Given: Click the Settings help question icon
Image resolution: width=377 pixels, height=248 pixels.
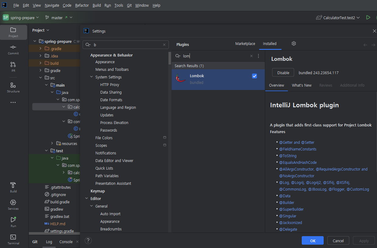Looking at the screenshot, I should tap(88, 240).
